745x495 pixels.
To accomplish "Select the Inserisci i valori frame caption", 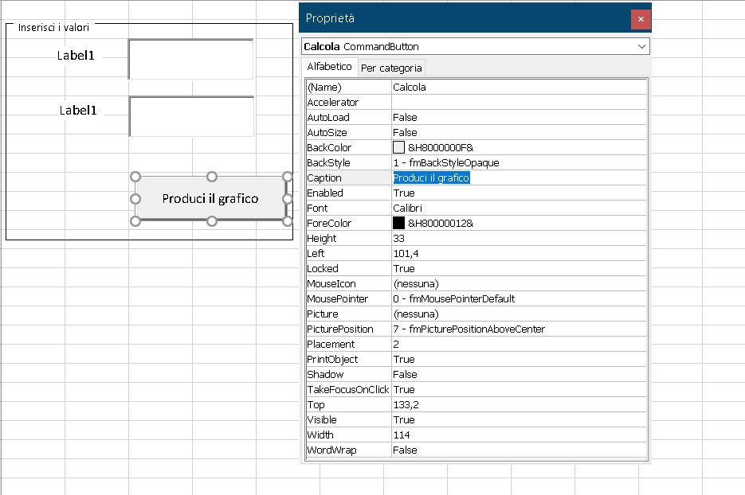I will point(53,28).
